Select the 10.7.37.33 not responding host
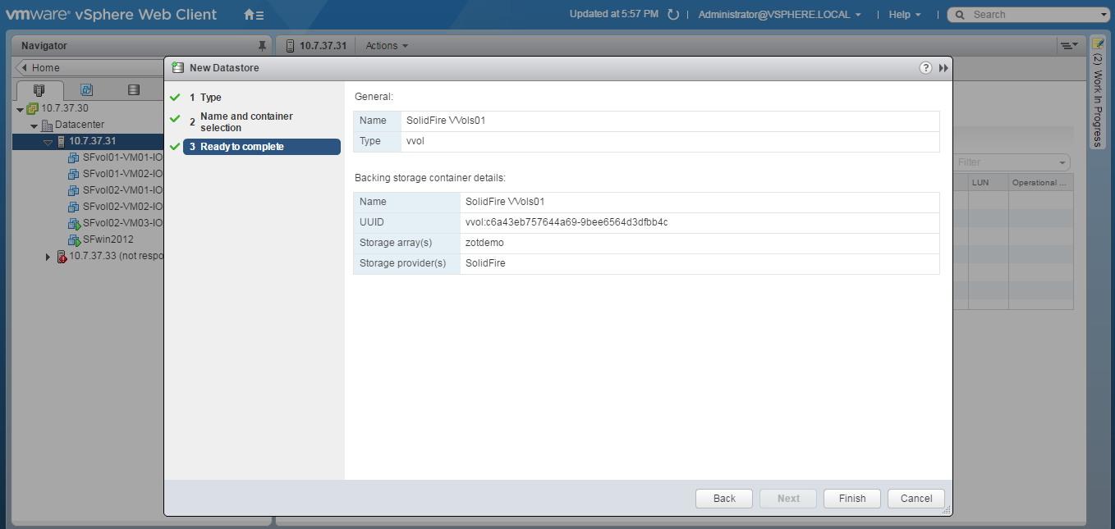This screenshot has width=1115, height=529. point(116,256)
